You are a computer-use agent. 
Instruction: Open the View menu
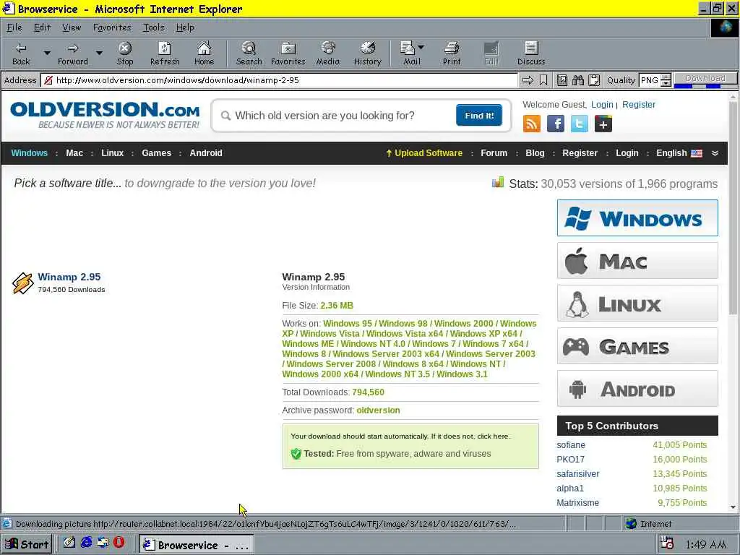[x=72, y=27]
